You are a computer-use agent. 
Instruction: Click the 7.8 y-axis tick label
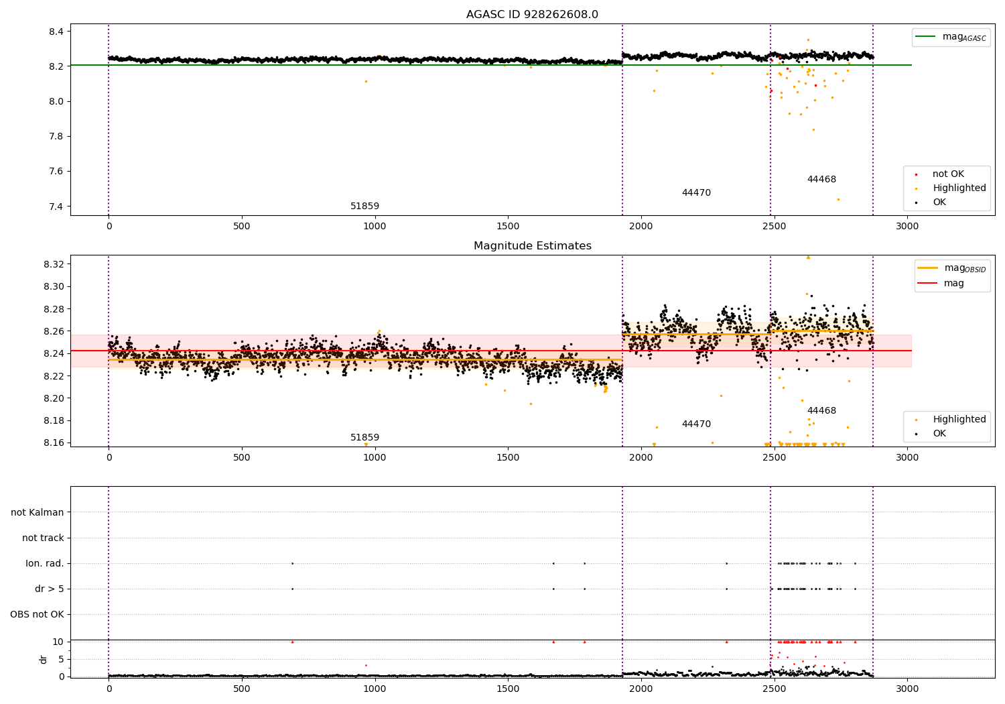coord(56,137)
